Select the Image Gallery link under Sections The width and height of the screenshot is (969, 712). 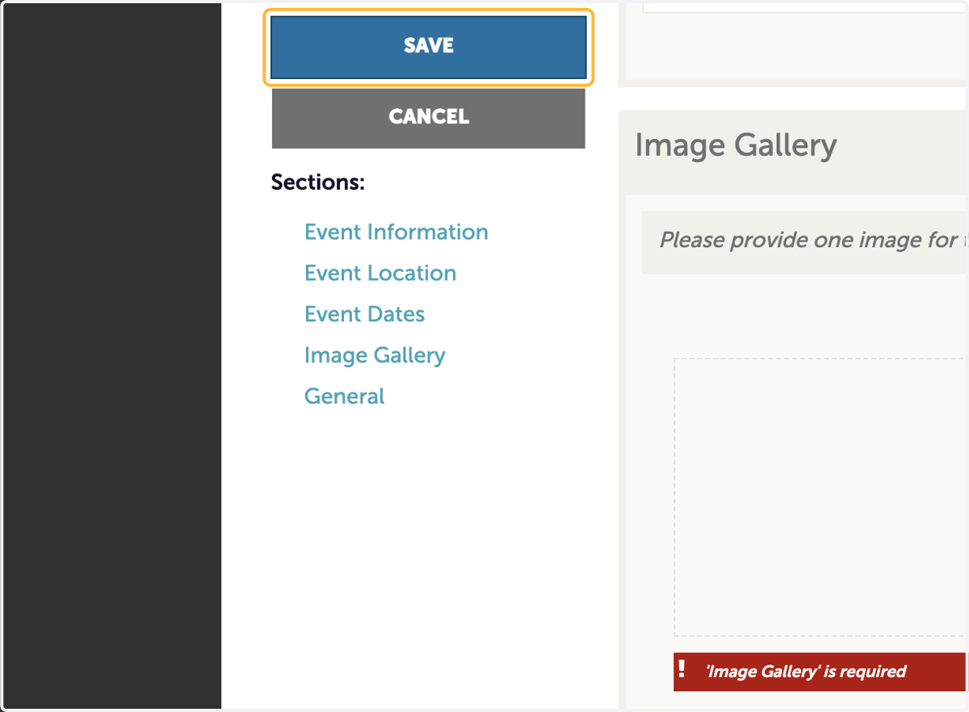pos(375,356)
